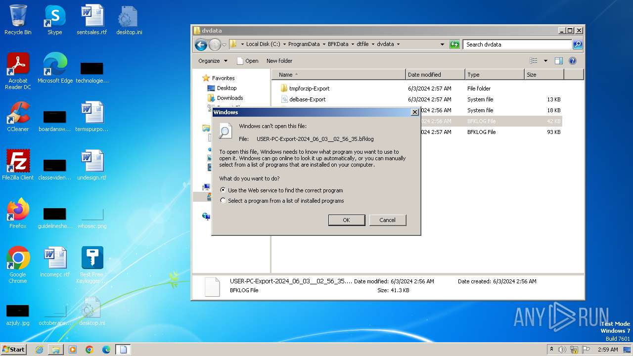633x356 pixels.
Task: Launch Skype from desktop
Action: click(55, 20)
